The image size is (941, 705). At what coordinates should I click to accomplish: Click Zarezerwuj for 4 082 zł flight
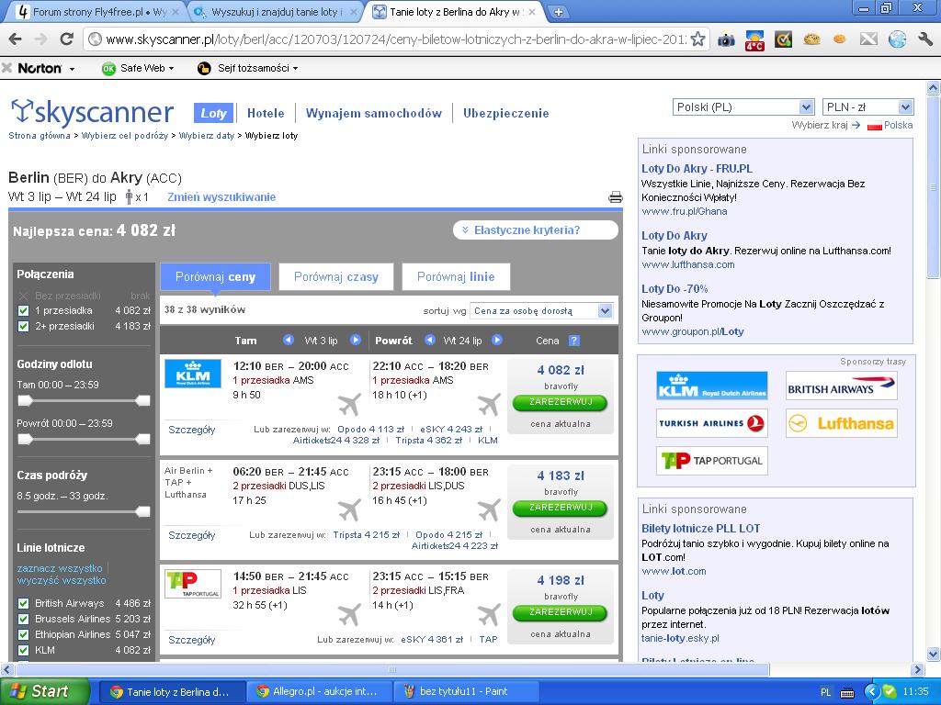click(x=561, y=402)
